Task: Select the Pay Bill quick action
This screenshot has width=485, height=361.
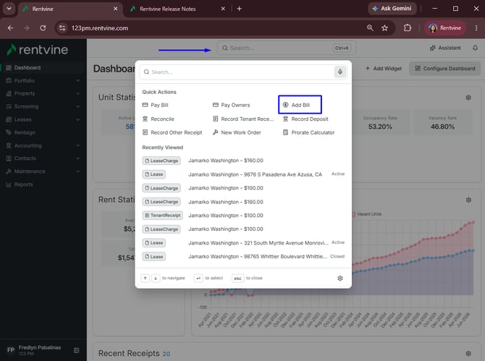Action: tap(156, 105)
